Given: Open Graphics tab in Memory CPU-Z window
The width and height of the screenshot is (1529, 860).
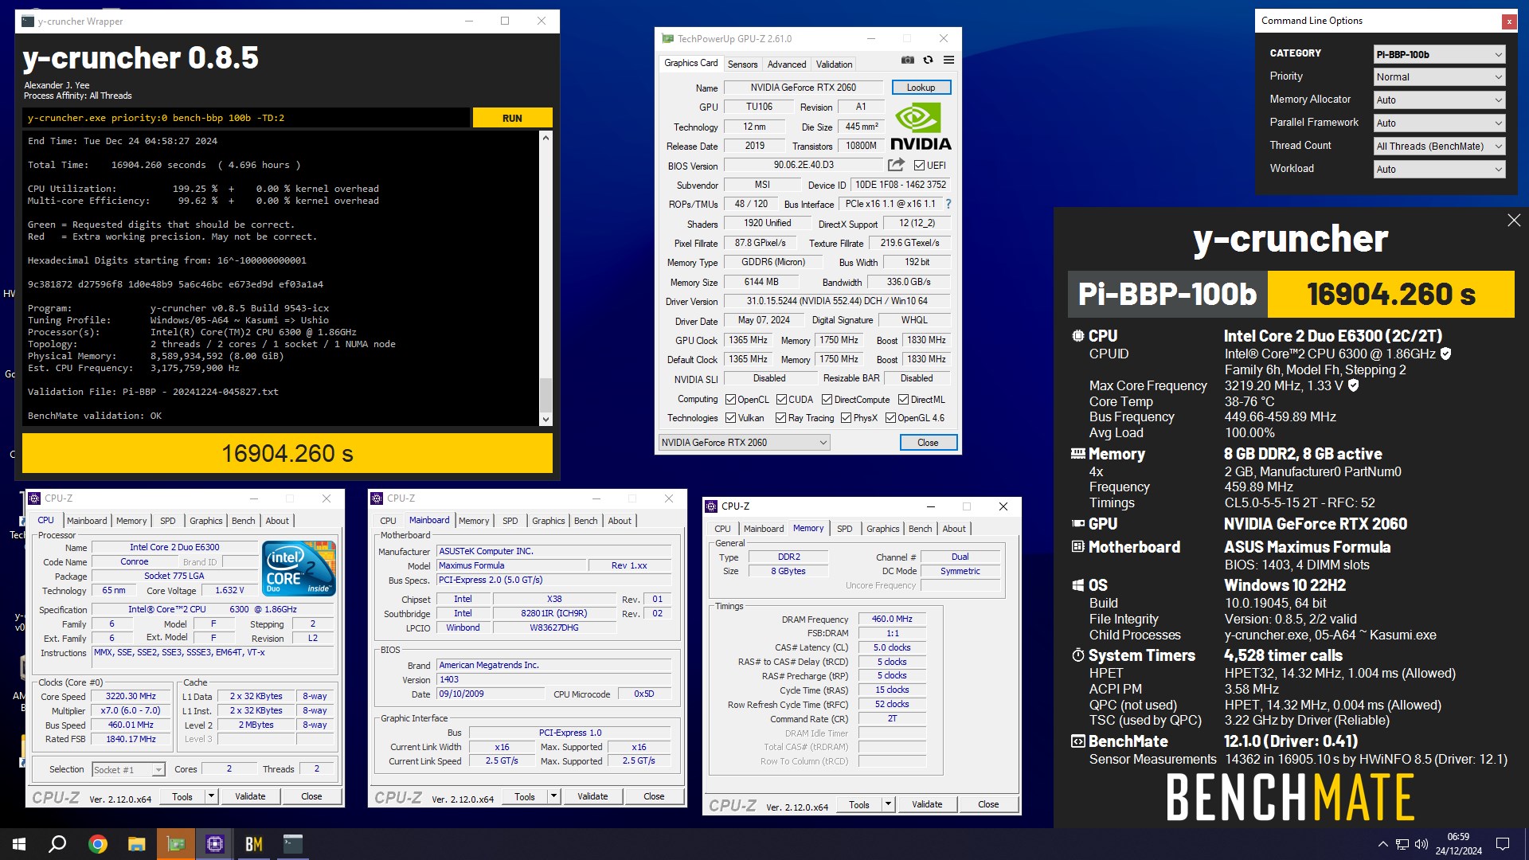Looking at the screenshot, I should click(882, 529).
